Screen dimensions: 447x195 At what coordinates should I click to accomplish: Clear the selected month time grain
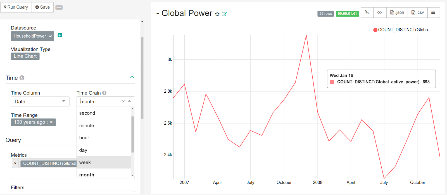pos(123,102)
